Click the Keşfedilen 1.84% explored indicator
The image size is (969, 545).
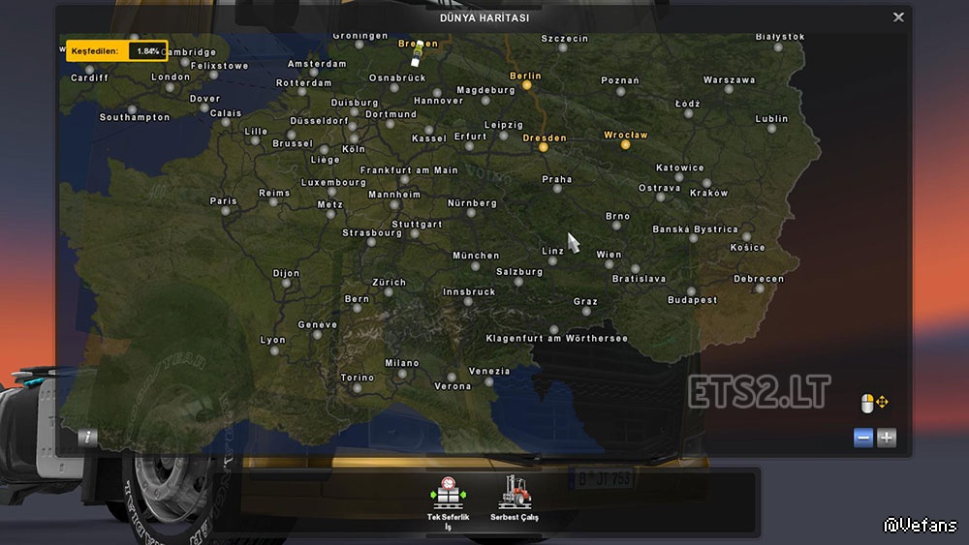(x=117, y=50)
